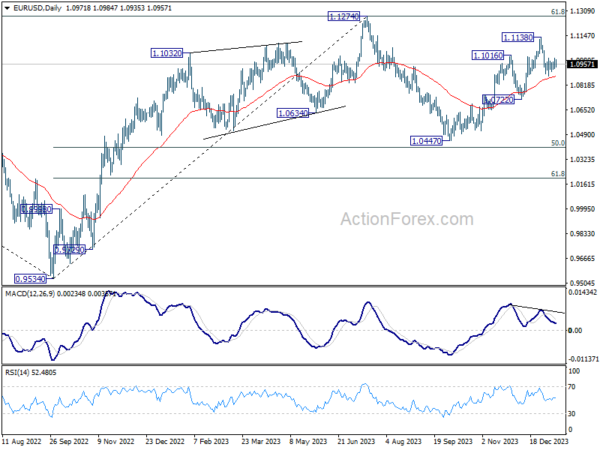Open the EURUSD chart dropdown triangle
The width and height of the screenshot is (600, 450).
(7, 8)
